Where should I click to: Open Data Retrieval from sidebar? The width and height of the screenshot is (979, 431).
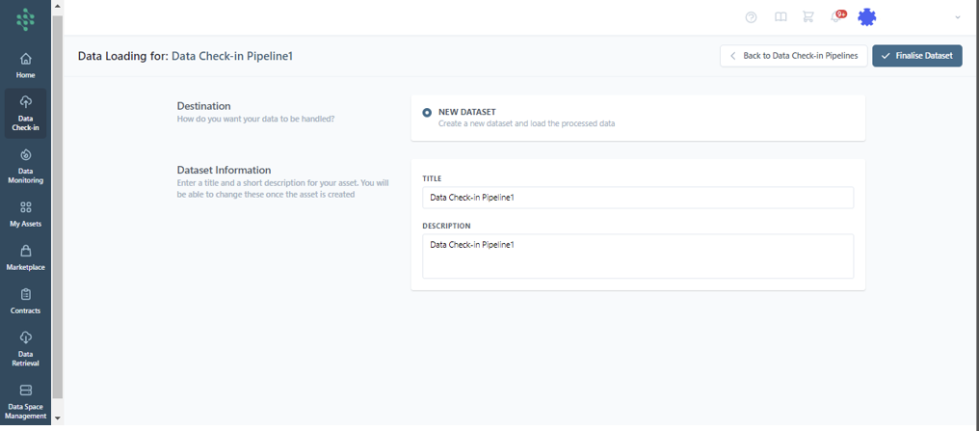click(x=26, y=347)
